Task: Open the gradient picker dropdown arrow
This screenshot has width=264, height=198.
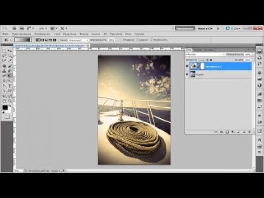Action: 31,40
